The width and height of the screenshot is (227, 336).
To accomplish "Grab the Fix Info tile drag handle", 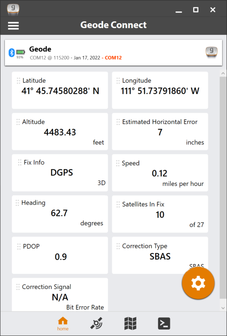I will [x=20, y=163].
